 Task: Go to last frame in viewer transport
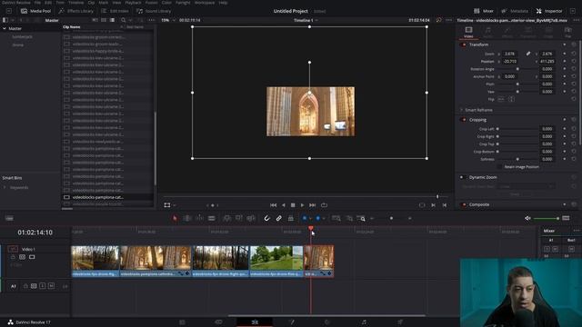click(312, 205)
